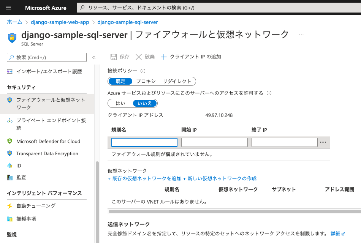The height and width of the screenshot is (243, 361).
Task: Select 既定 connection policy
Action: [120, 81]
